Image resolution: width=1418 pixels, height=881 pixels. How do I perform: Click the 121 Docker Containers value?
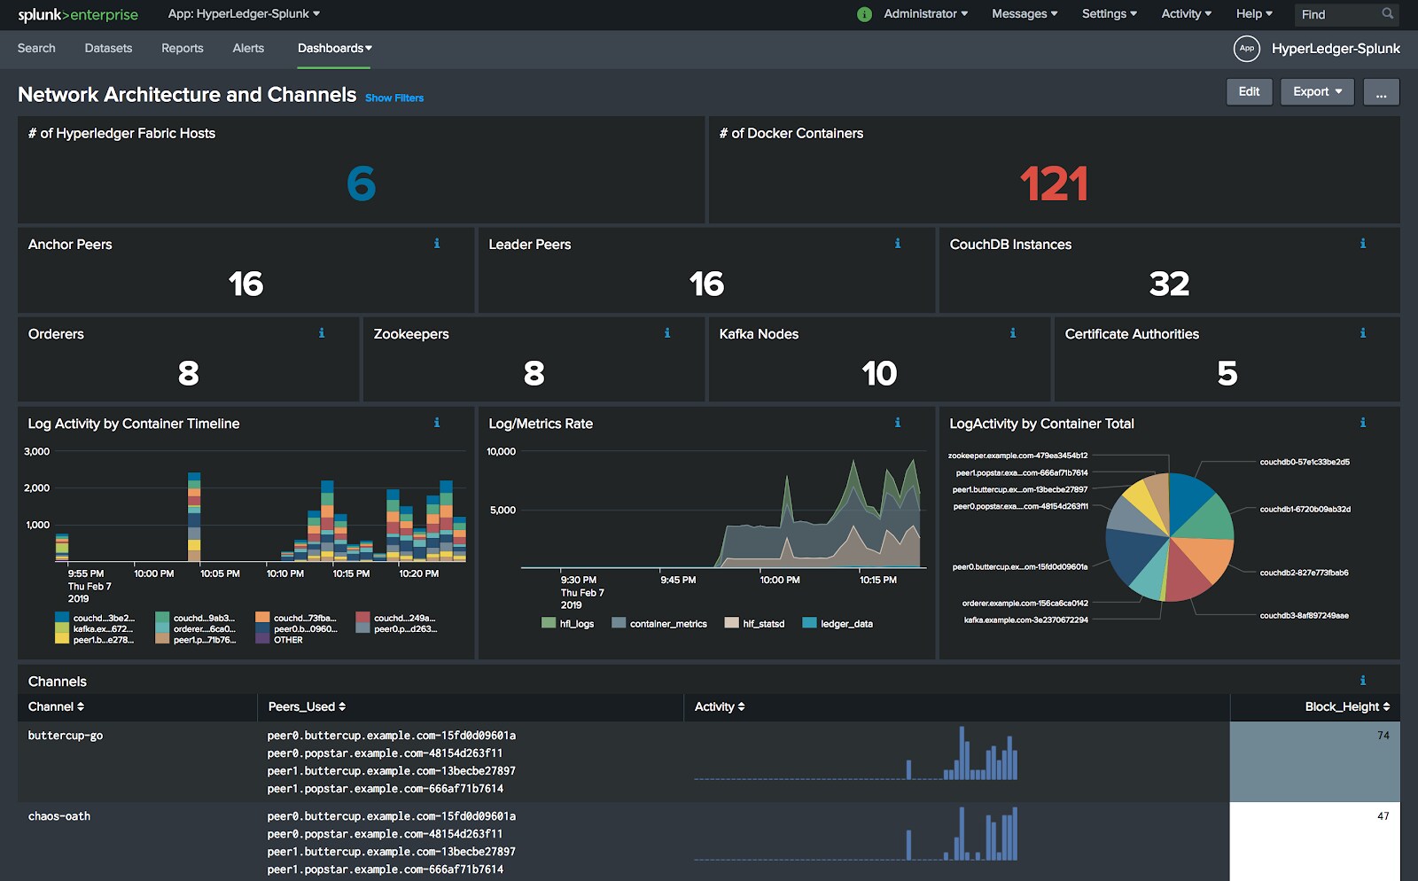click(x=1054, y=183)
